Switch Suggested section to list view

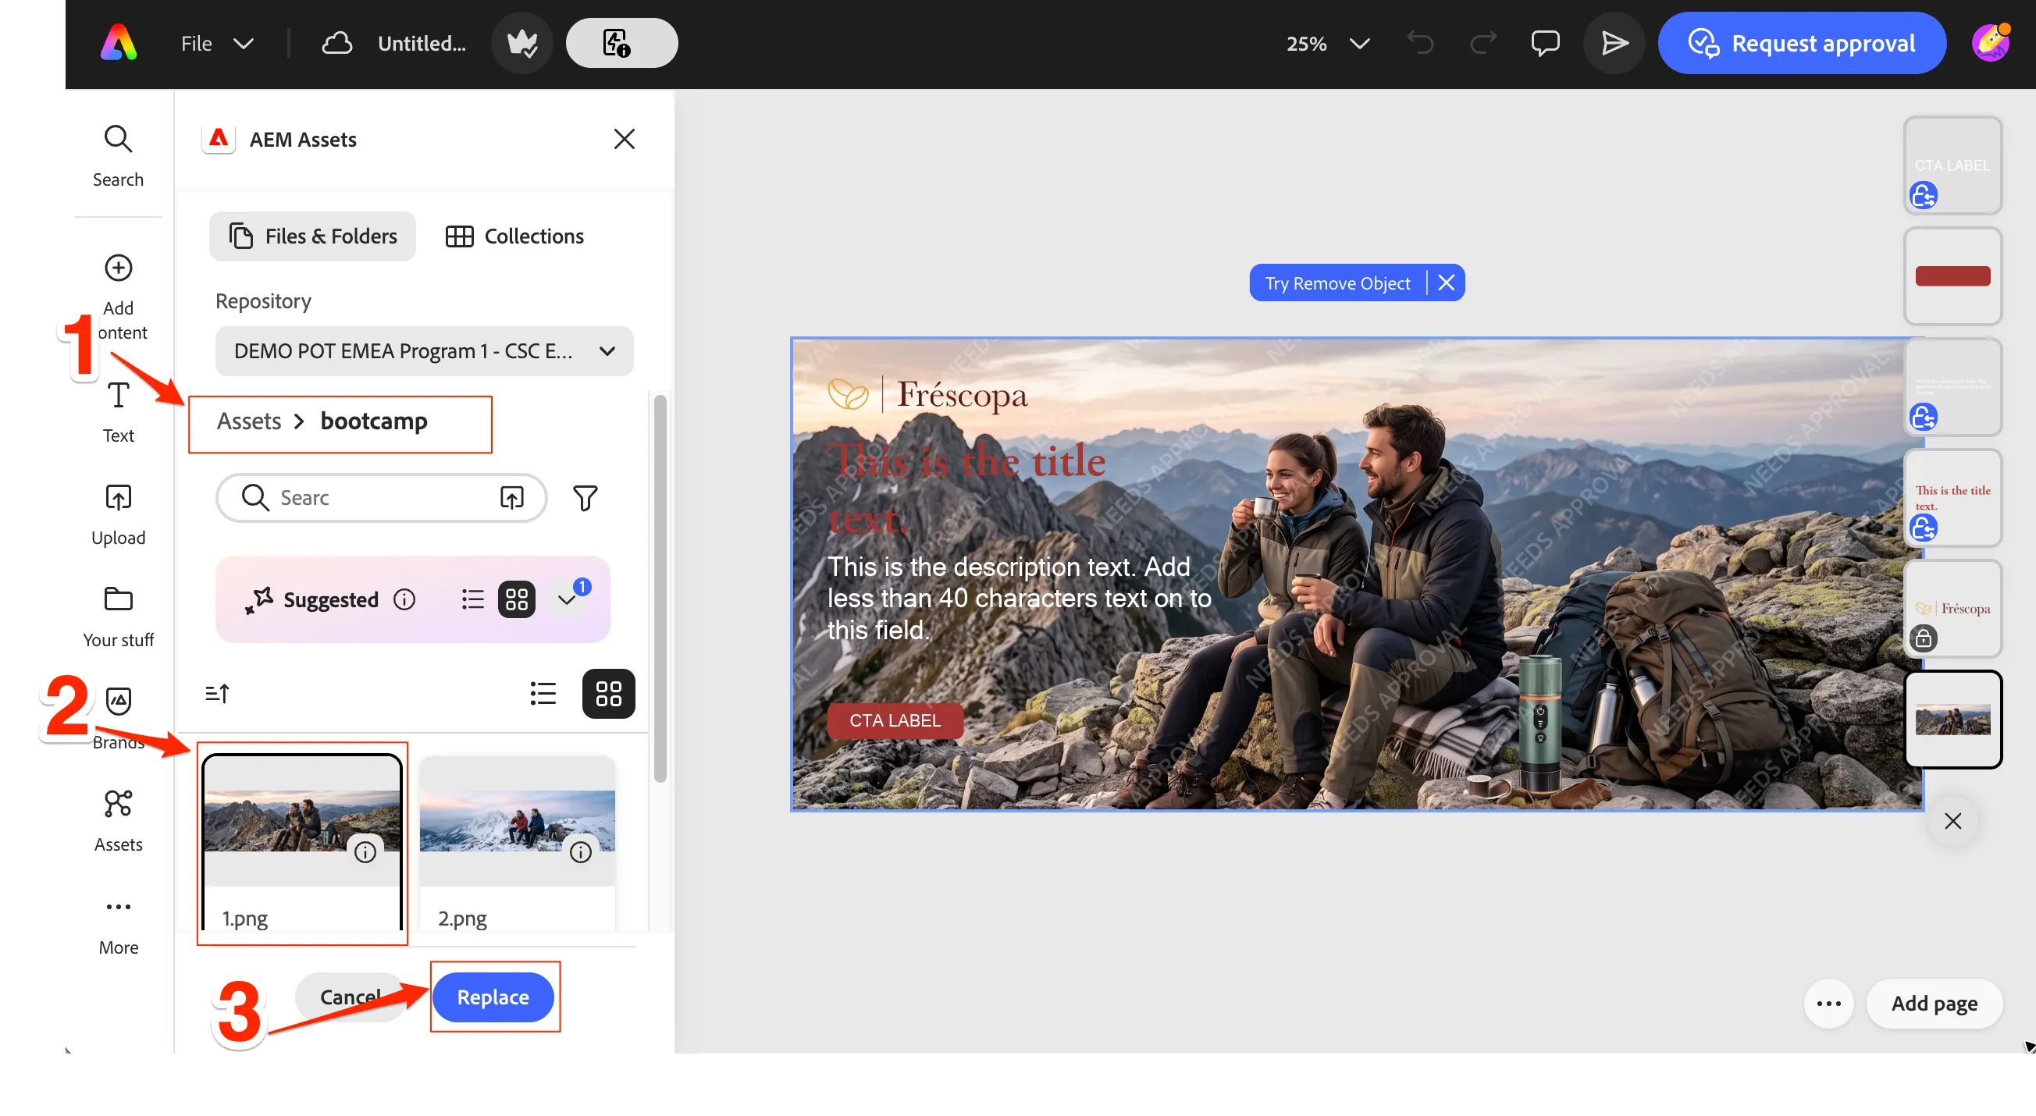[472, 599]
